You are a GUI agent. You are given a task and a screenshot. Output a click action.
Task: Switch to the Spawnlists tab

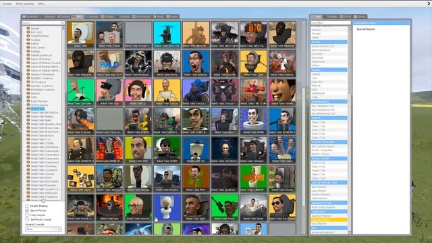point(30,17)
